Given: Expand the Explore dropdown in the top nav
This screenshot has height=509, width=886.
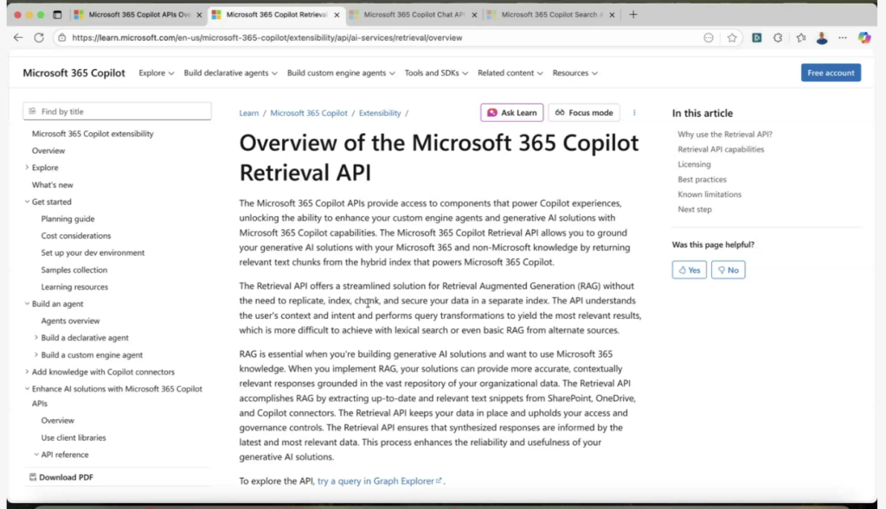Looking at the screenshot, I should click(x=157, y=73).
